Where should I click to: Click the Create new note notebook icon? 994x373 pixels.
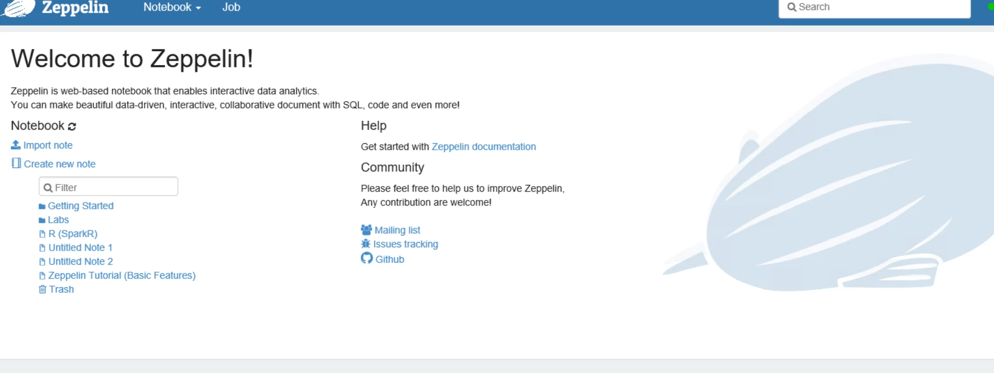16,163
